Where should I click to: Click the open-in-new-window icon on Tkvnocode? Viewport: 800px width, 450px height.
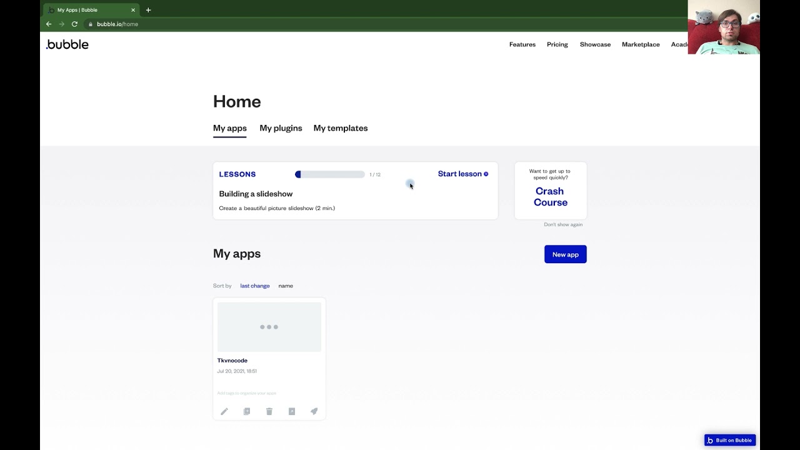tap(292, 411)
